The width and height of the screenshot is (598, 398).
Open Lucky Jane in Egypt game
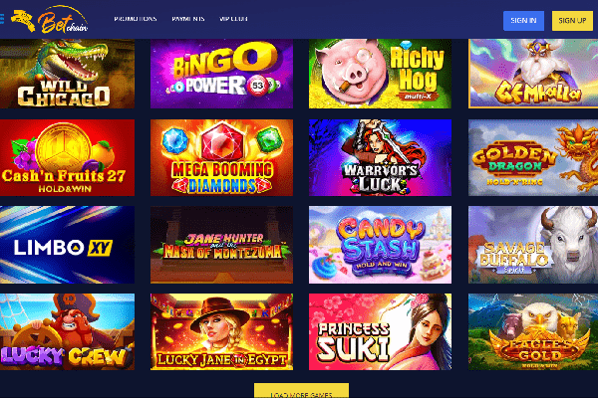pos(221,331)
